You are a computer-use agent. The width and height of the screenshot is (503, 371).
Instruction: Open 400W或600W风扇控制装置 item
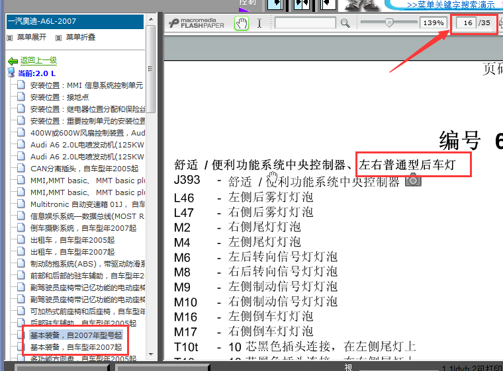click(x=87, y=133)
